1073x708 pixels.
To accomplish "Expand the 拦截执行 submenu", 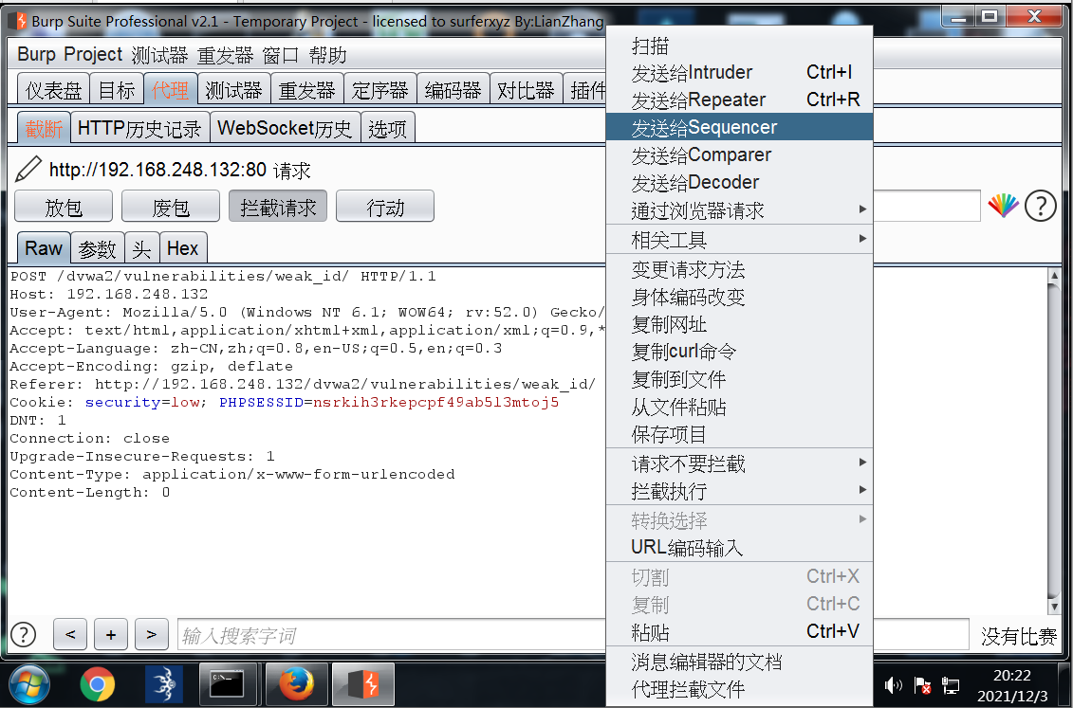I will pos(739,491).
